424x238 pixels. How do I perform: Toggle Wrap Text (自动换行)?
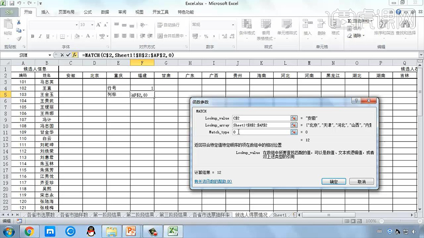168,24
